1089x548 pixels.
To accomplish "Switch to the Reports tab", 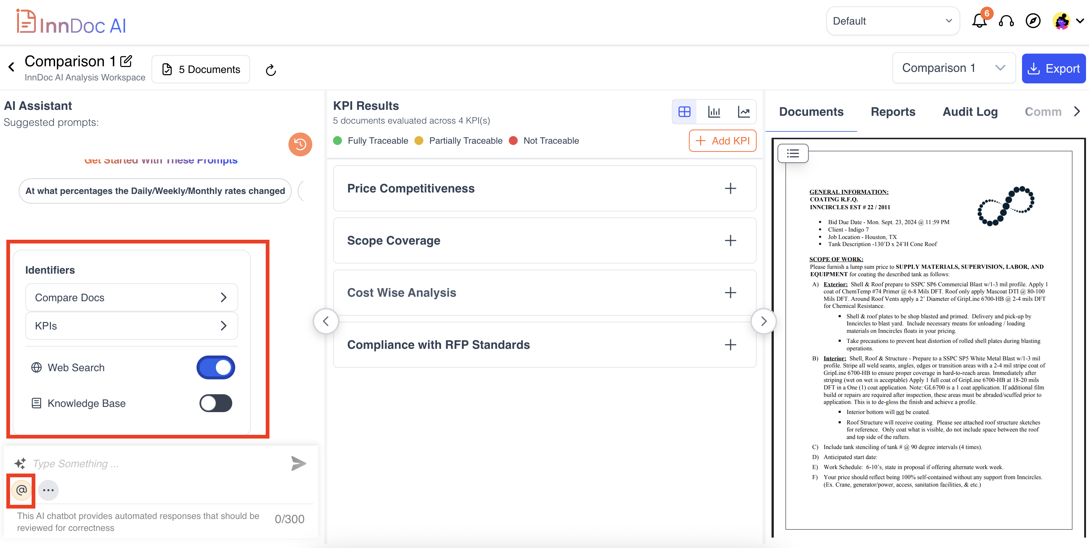I will point(893,112).
